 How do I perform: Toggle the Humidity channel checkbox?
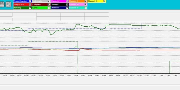[x=30, y=8]
